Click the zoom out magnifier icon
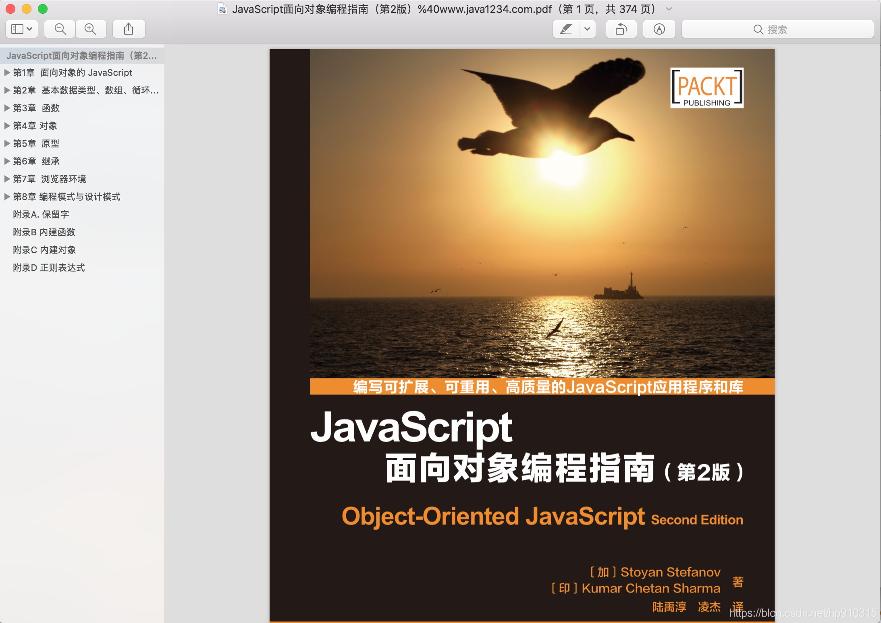 pos(60,29)
